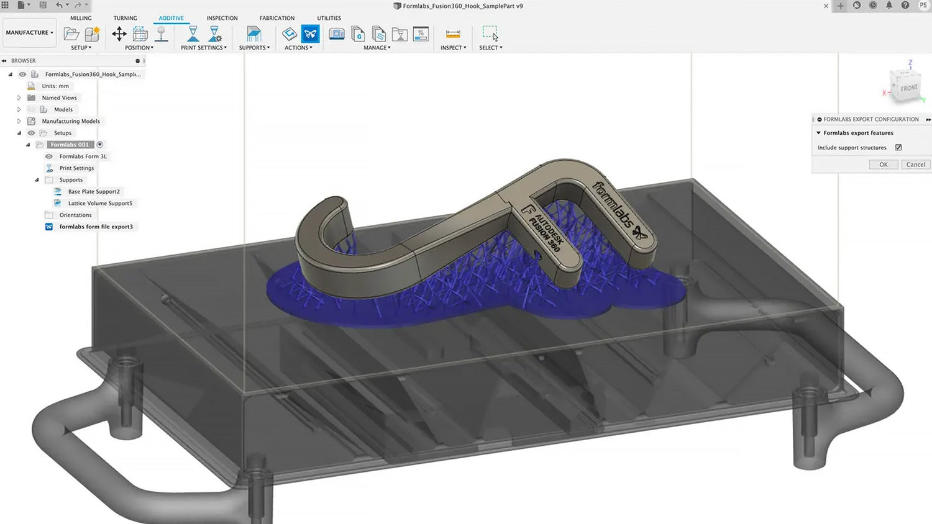The height and width of the screenshot is (524, 932).
Task: Select the Measure icon under Inspect
Action: 452,34
